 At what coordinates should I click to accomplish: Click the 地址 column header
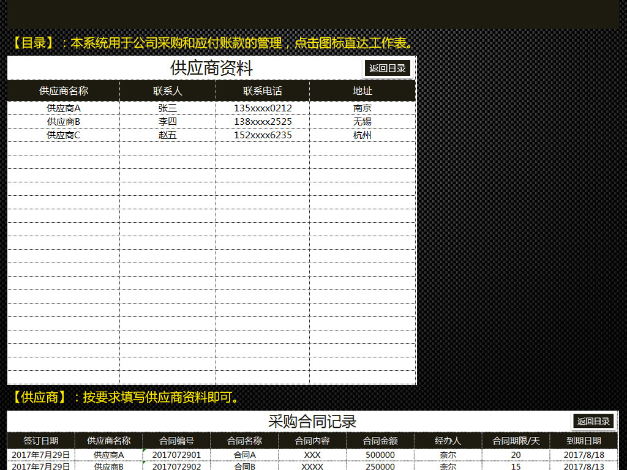pos(362,91)
